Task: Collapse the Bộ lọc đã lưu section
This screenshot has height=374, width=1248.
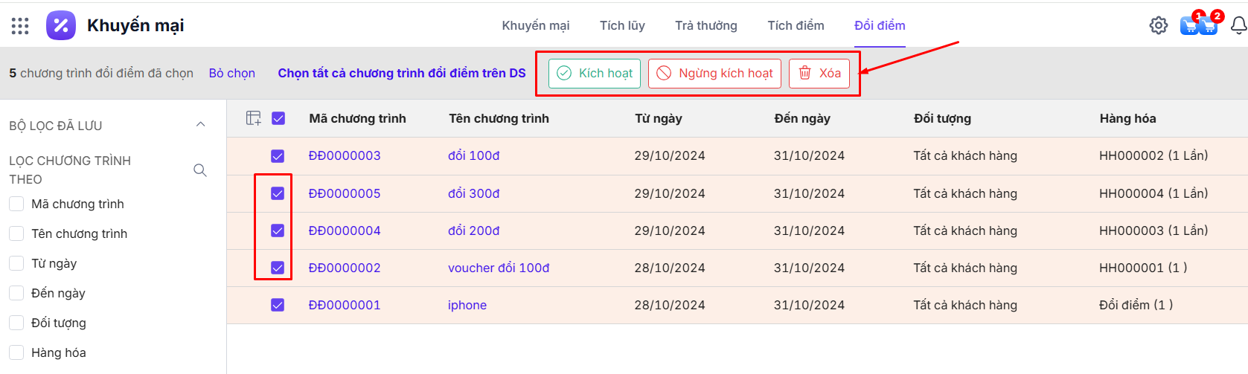Action: point(200,125)
